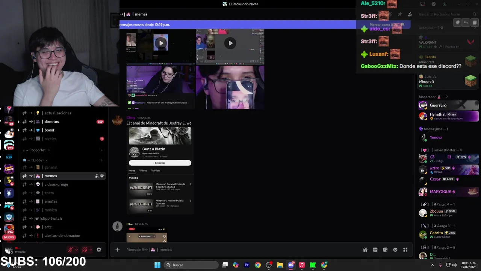Viewport: 481px width, 271px height.
Task: Open Windows Start menu
Action: 157,265
